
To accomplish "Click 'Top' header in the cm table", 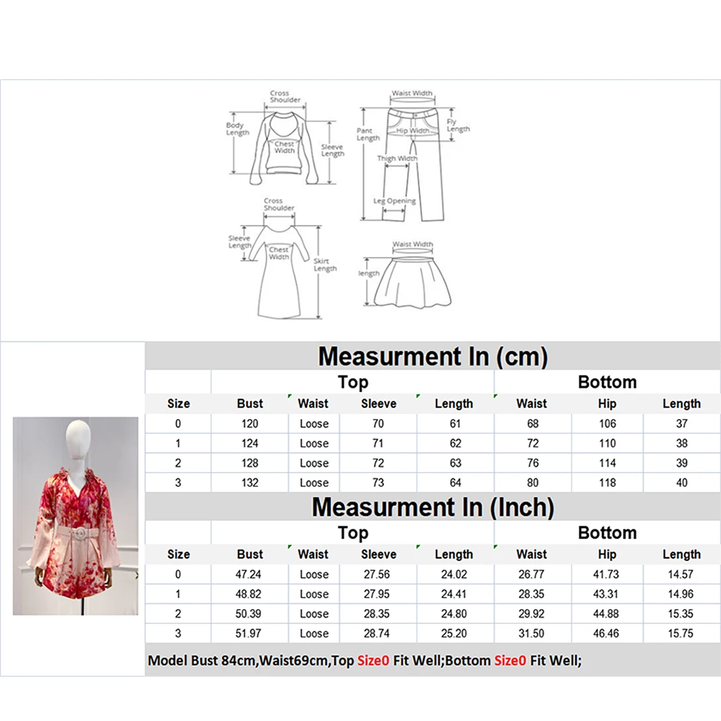I will click(352, 382).
